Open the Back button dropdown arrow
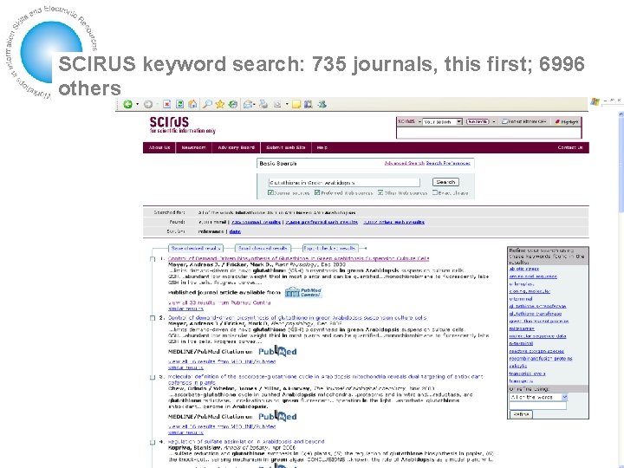This screenshot has width=624, height=468. 137,105
